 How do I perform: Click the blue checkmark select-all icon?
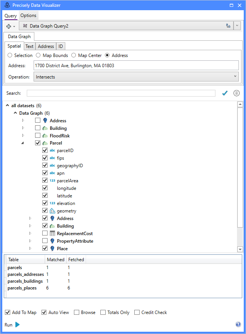[x=225, y=93]
